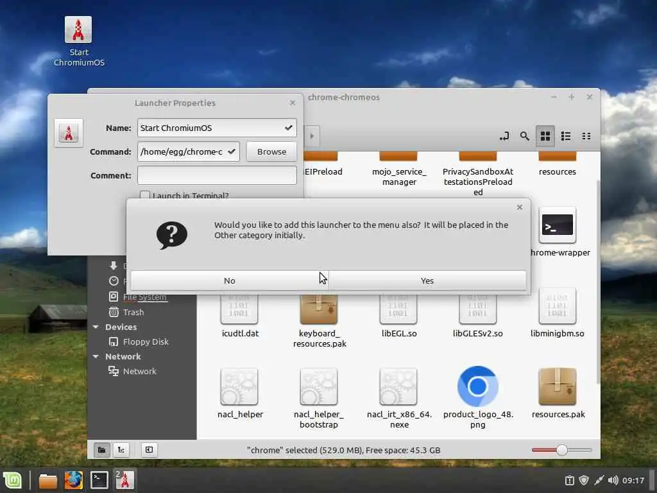Viewport: 657px width, 493px height.
Task: Select the keyboard_resources.pak package file
Action: click(320, 321)
